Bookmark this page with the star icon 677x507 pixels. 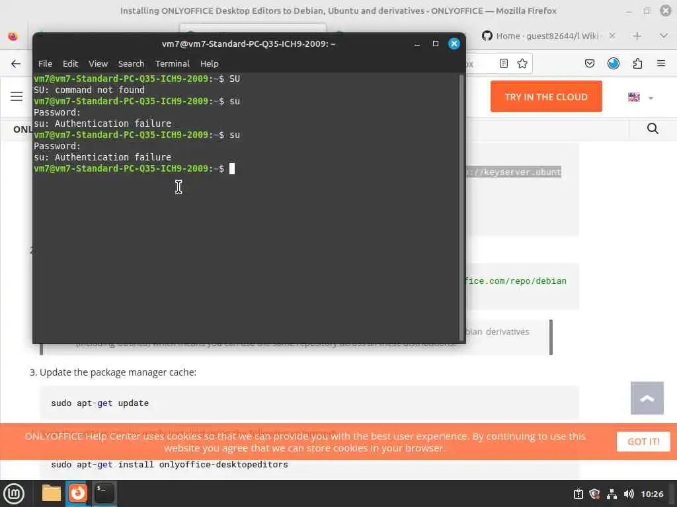click(522, 64)
